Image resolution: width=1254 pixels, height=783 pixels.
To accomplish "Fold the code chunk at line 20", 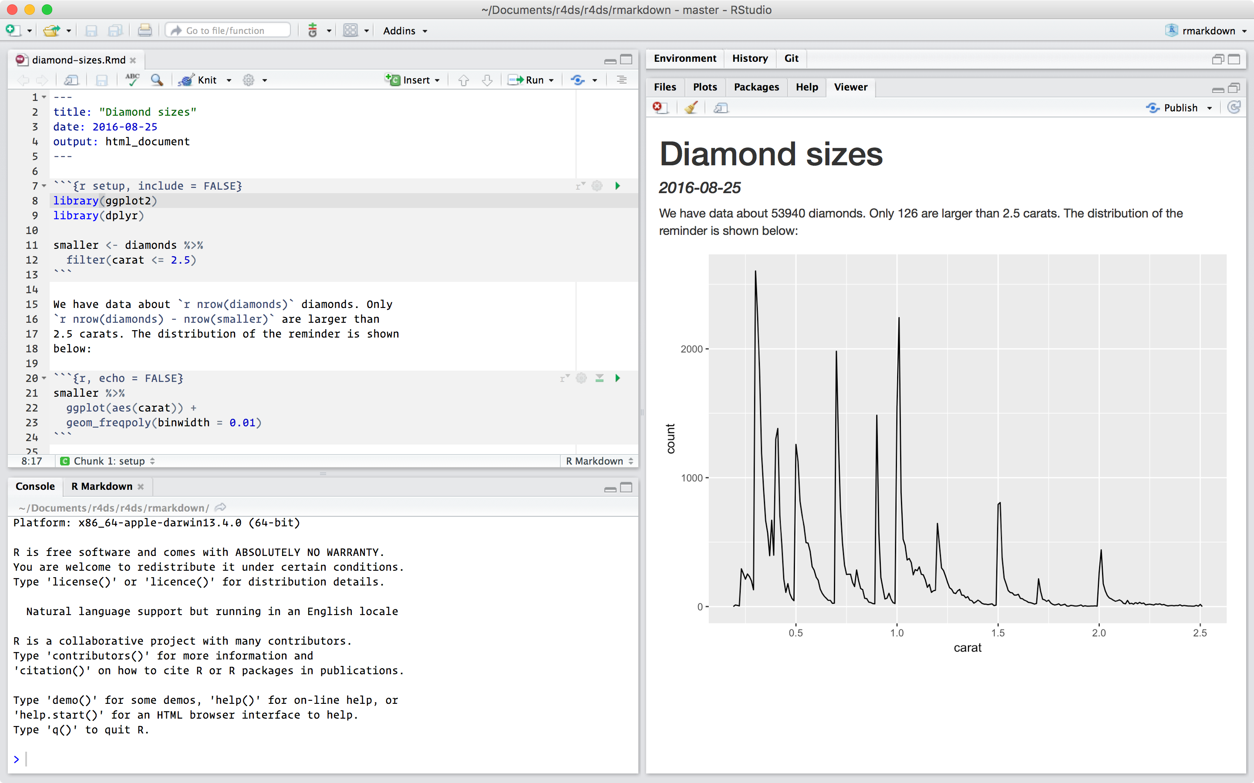I will (x=44, y=378).
